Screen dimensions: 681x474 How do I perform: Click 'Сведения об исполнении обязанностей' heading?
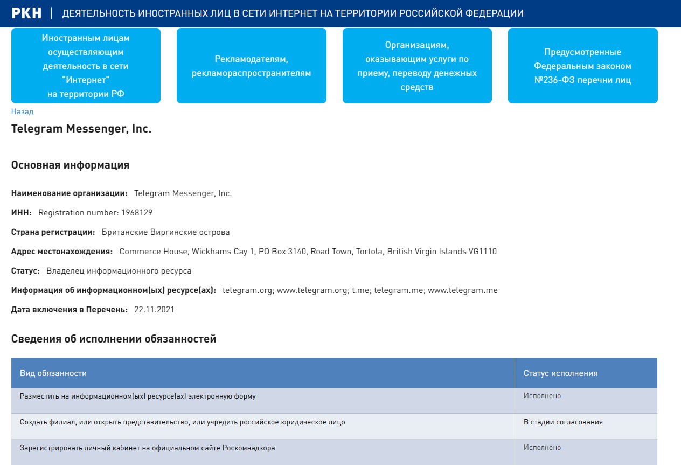pos(114,339)
